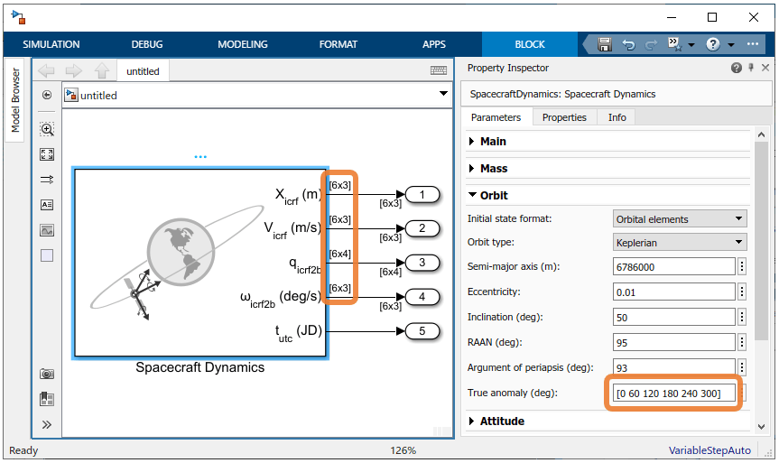Insert an annotation text box
Viewport: 779px width, 463px height.
tap(47, 205)
